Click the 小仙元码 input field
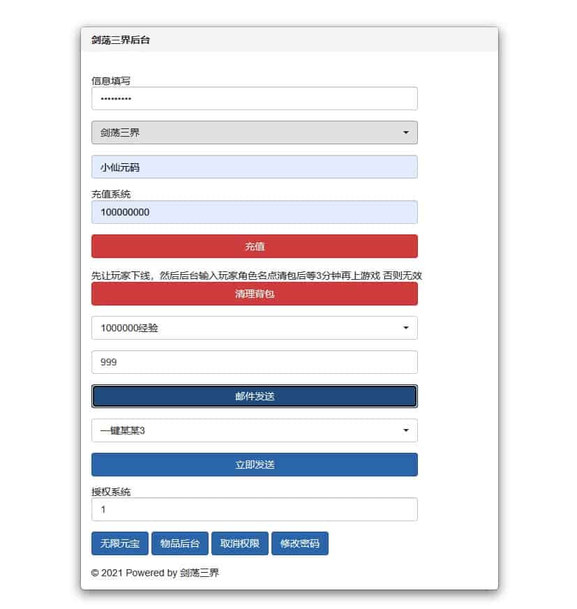577x609 pixels. (x=255, y=167)
